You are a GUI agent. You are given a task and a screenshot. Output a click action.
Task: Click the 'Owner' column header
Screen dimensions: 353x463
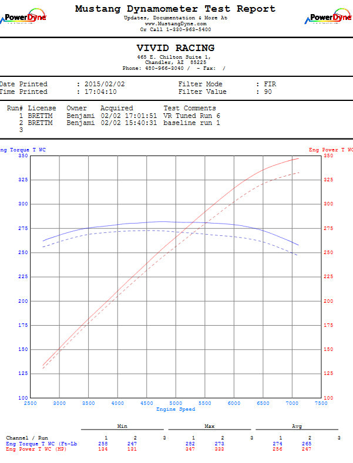[x=76, y=108]
